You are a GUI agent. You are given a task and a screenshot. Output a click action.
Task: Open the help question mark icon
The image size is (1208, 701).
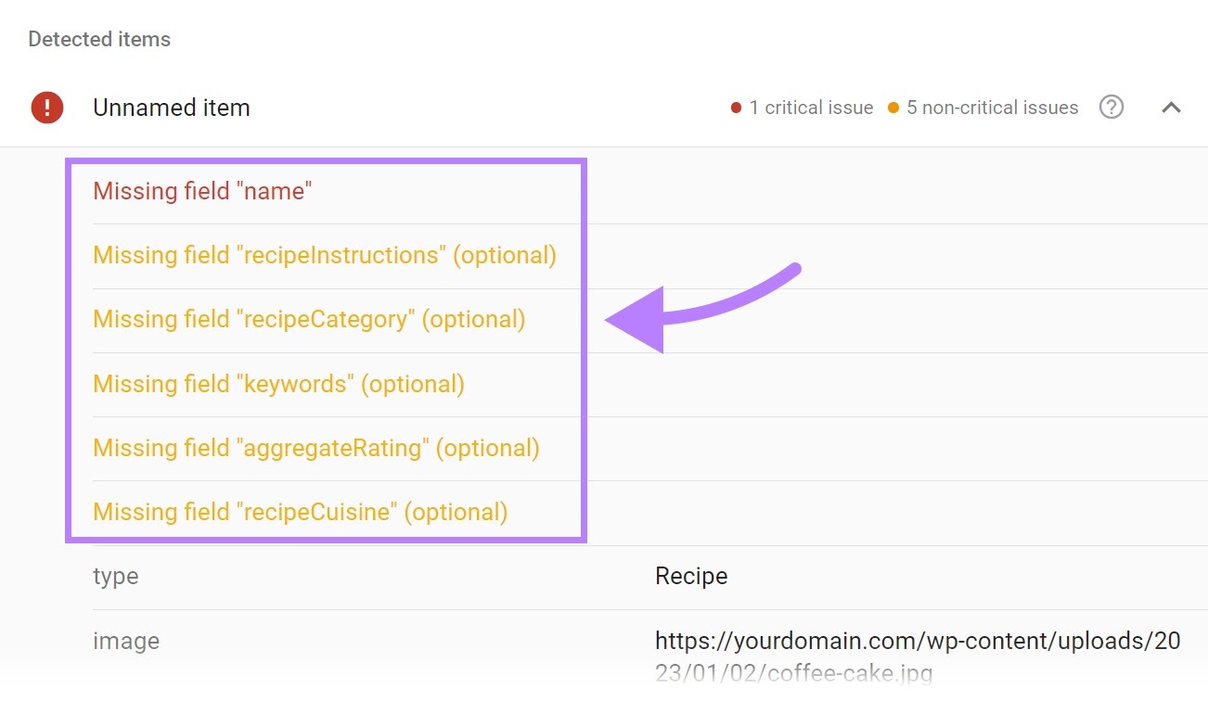(1112, 108)
